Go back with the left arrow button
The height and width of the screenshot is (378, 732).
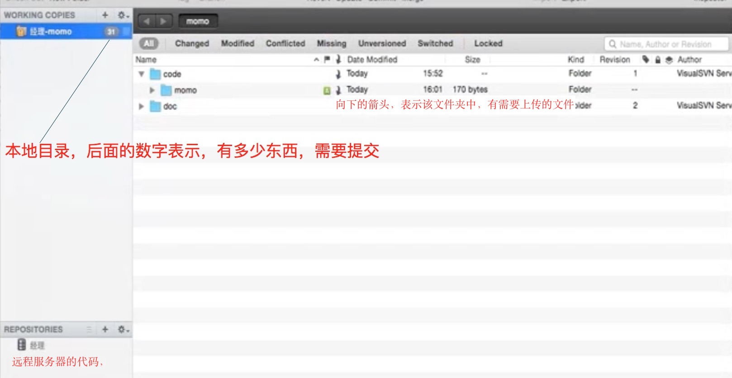pos(146,21)
